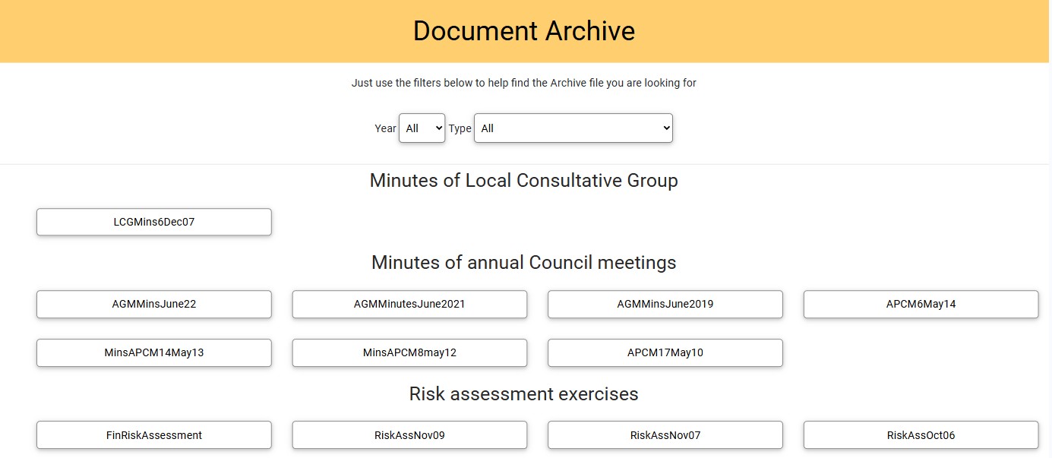Click the RiskAssNov09 document button
This screenshot has height=458, width=1052.
[x=409, y=435]
